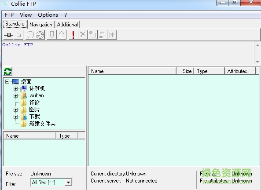Image resolution: width=261 pixels, height=190 pixels.
Task: Click the New directory toolbar icon
Action: pos(92,35)
